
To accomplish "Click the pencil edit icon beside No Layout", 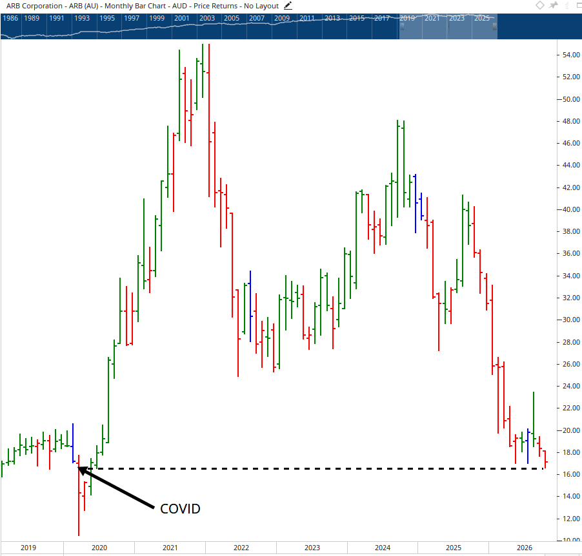I will (288, 6).
